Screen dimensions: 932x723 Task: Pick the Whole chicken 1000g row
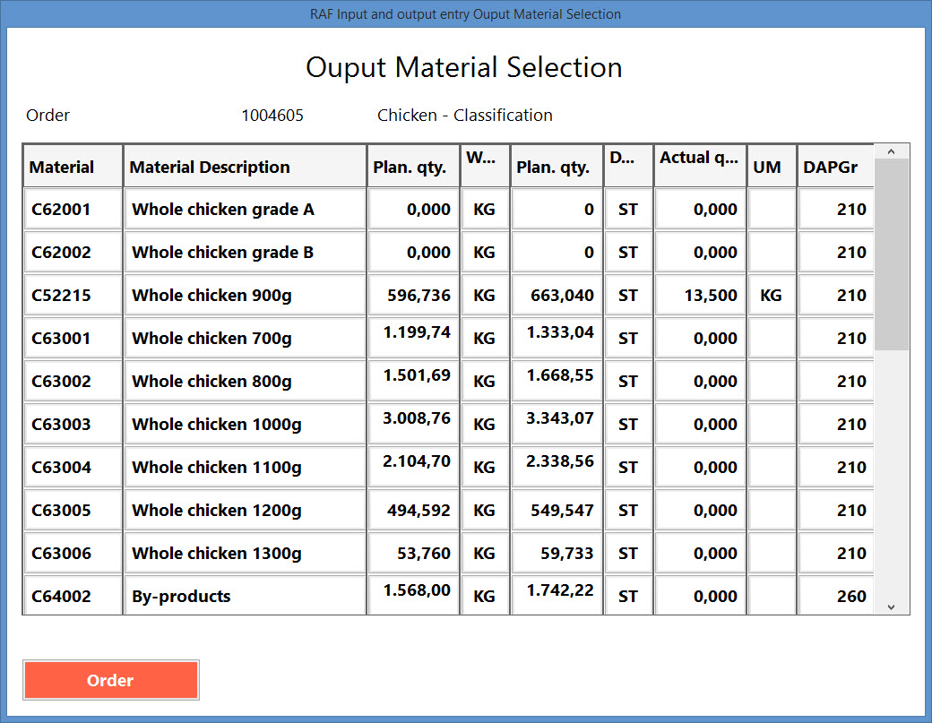(245, 425)
